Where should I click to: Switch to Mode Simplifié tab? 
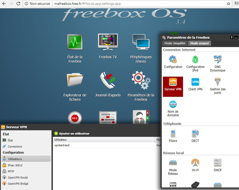[175, 43]
